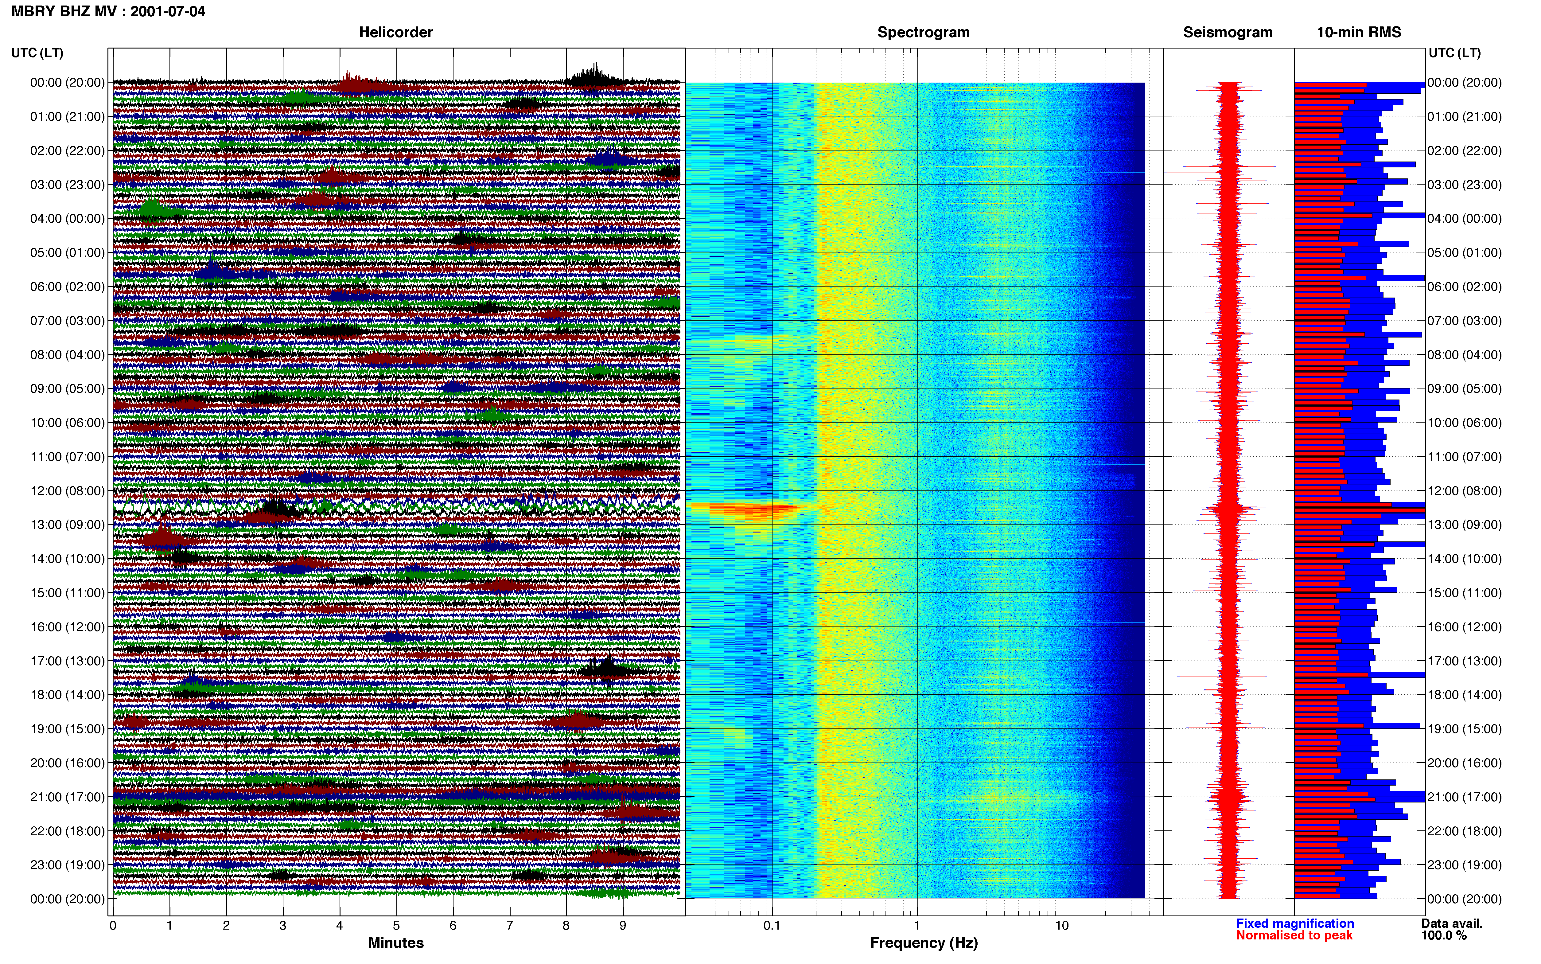Click left time label '04:00 (00:00)'
The height and width of the screenshot is (964, 1541).
[x=68, y=218]
